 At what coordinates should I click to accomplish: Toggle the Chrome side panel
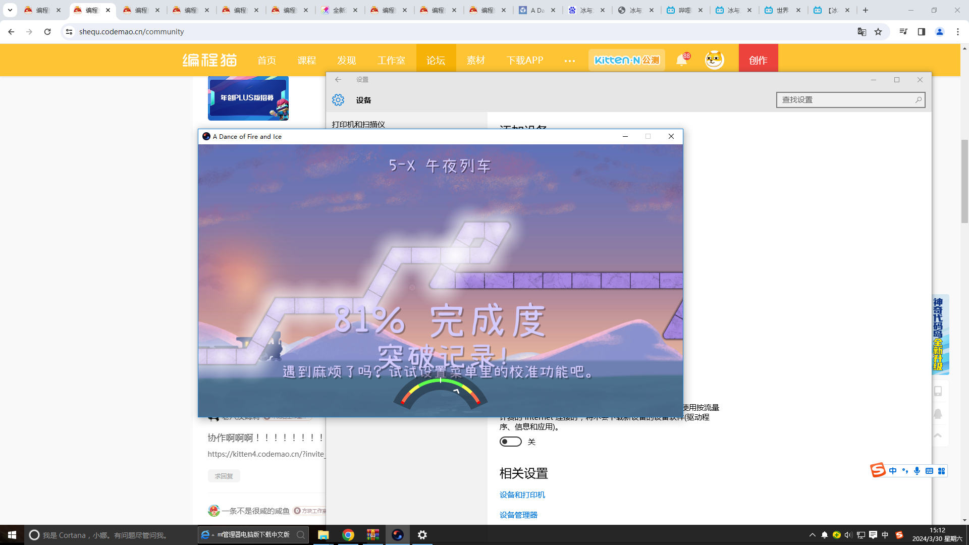pyautogui.click(x=922, y=32)
